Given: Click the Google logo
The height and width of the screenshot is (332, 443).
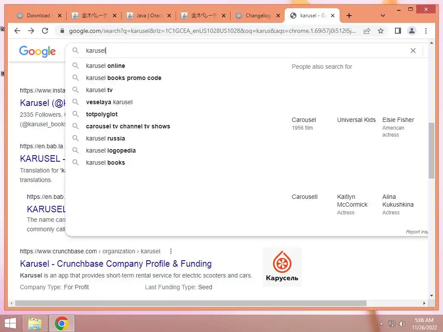Looking at the screenshot, I should (37, 51).
